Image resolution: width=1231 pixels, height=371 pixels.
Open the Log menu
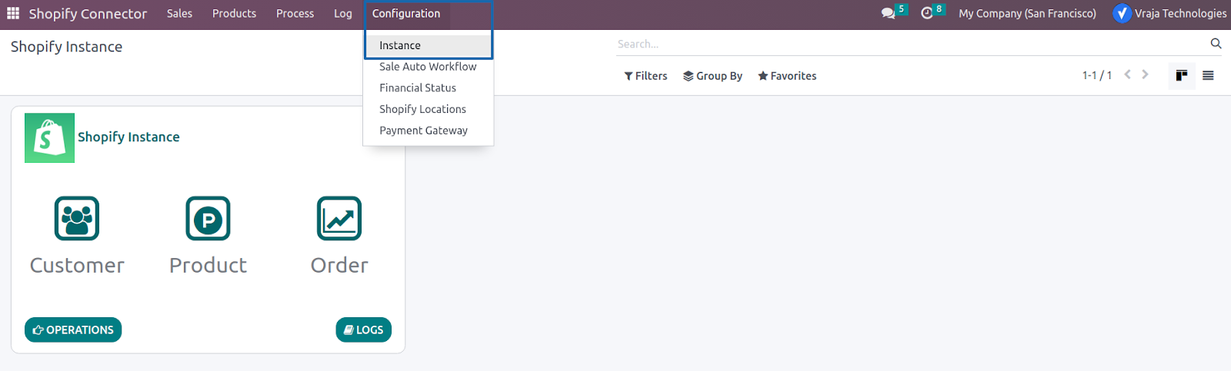click(x=343, y=13)
